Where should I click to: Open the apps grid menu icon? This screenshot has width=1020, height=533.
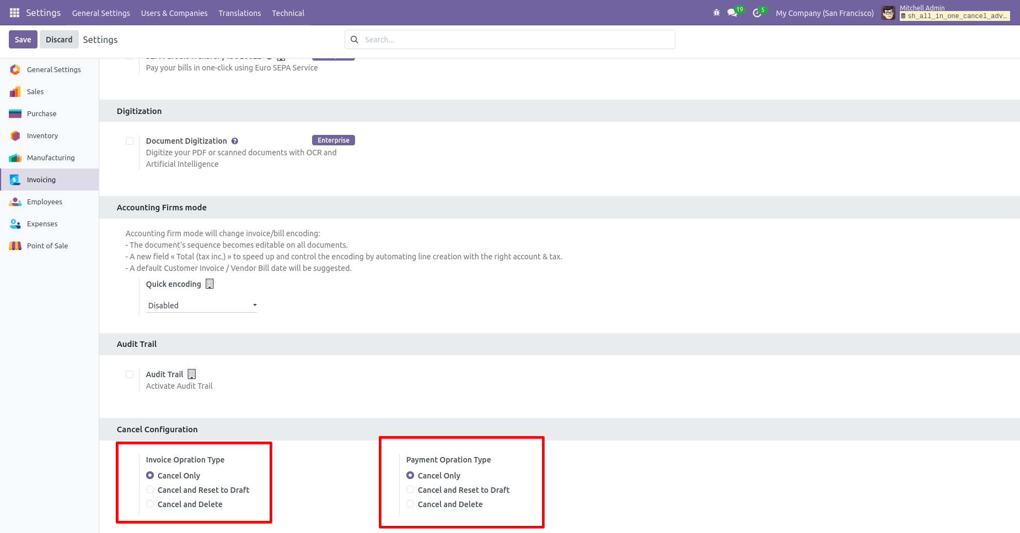click(15, 13)
